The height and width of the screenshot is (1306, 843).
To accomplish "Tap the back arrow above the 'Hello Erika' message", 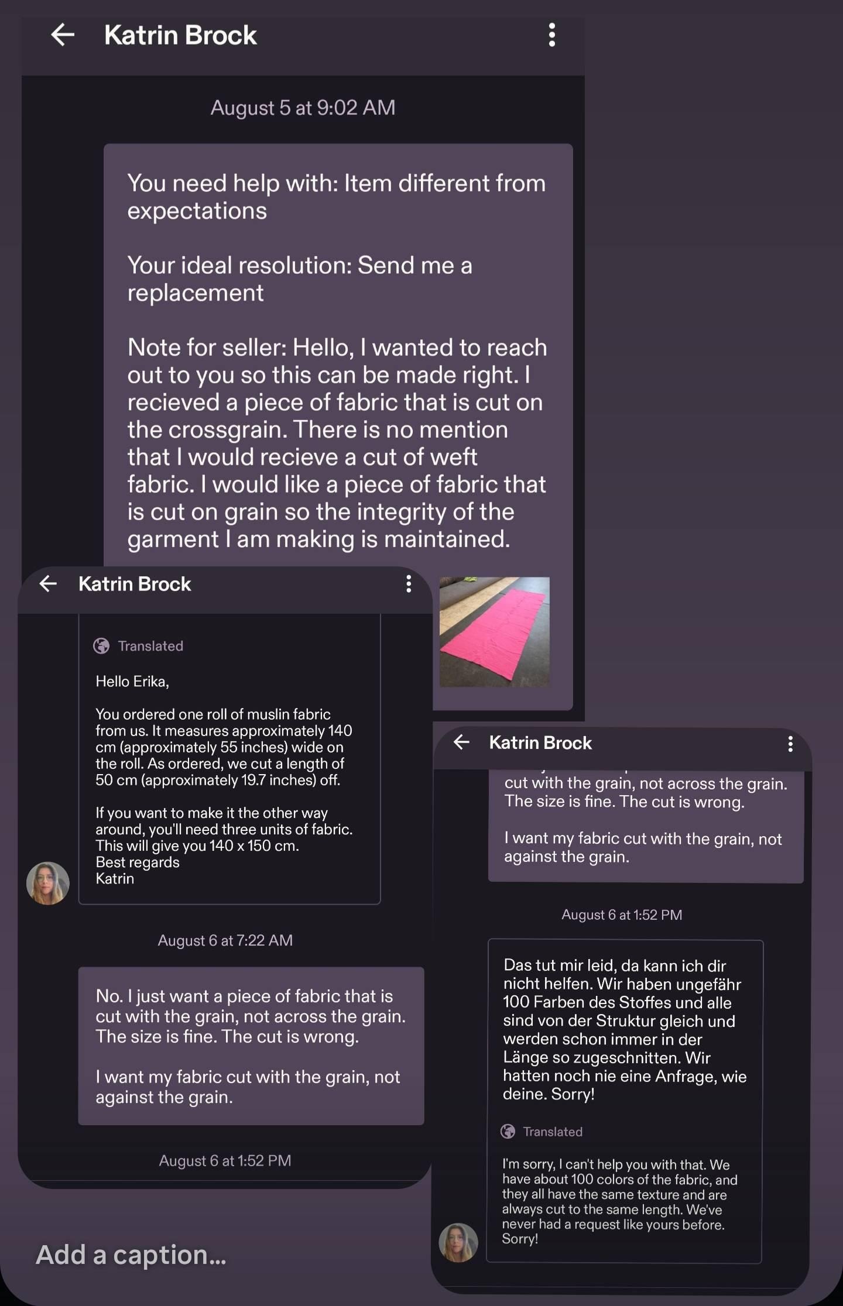I will point(48,583).
